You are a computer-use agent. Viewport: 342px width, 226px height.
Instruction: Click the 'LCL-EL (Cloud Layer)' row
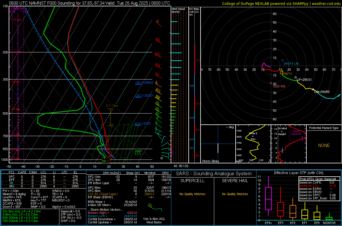coord(129,194)
